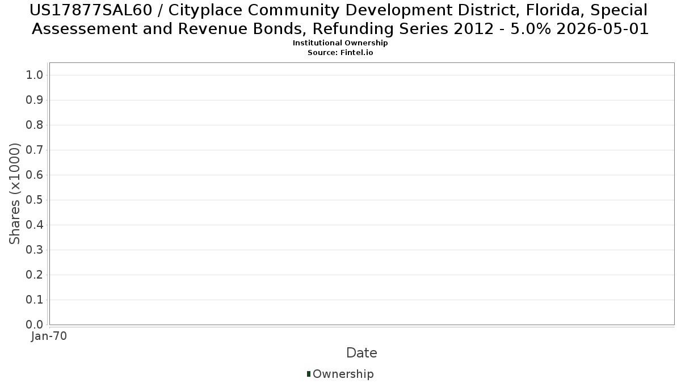Image resolution: width=681 pixels, height=383 pixels.
Task: Click the Shares (x1000) y-axis title
Action: point(15,194)
